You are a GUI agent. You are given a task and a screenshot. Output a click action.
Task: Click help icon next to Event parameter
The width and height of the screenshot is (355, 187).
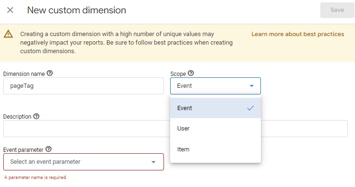[48, 149]
